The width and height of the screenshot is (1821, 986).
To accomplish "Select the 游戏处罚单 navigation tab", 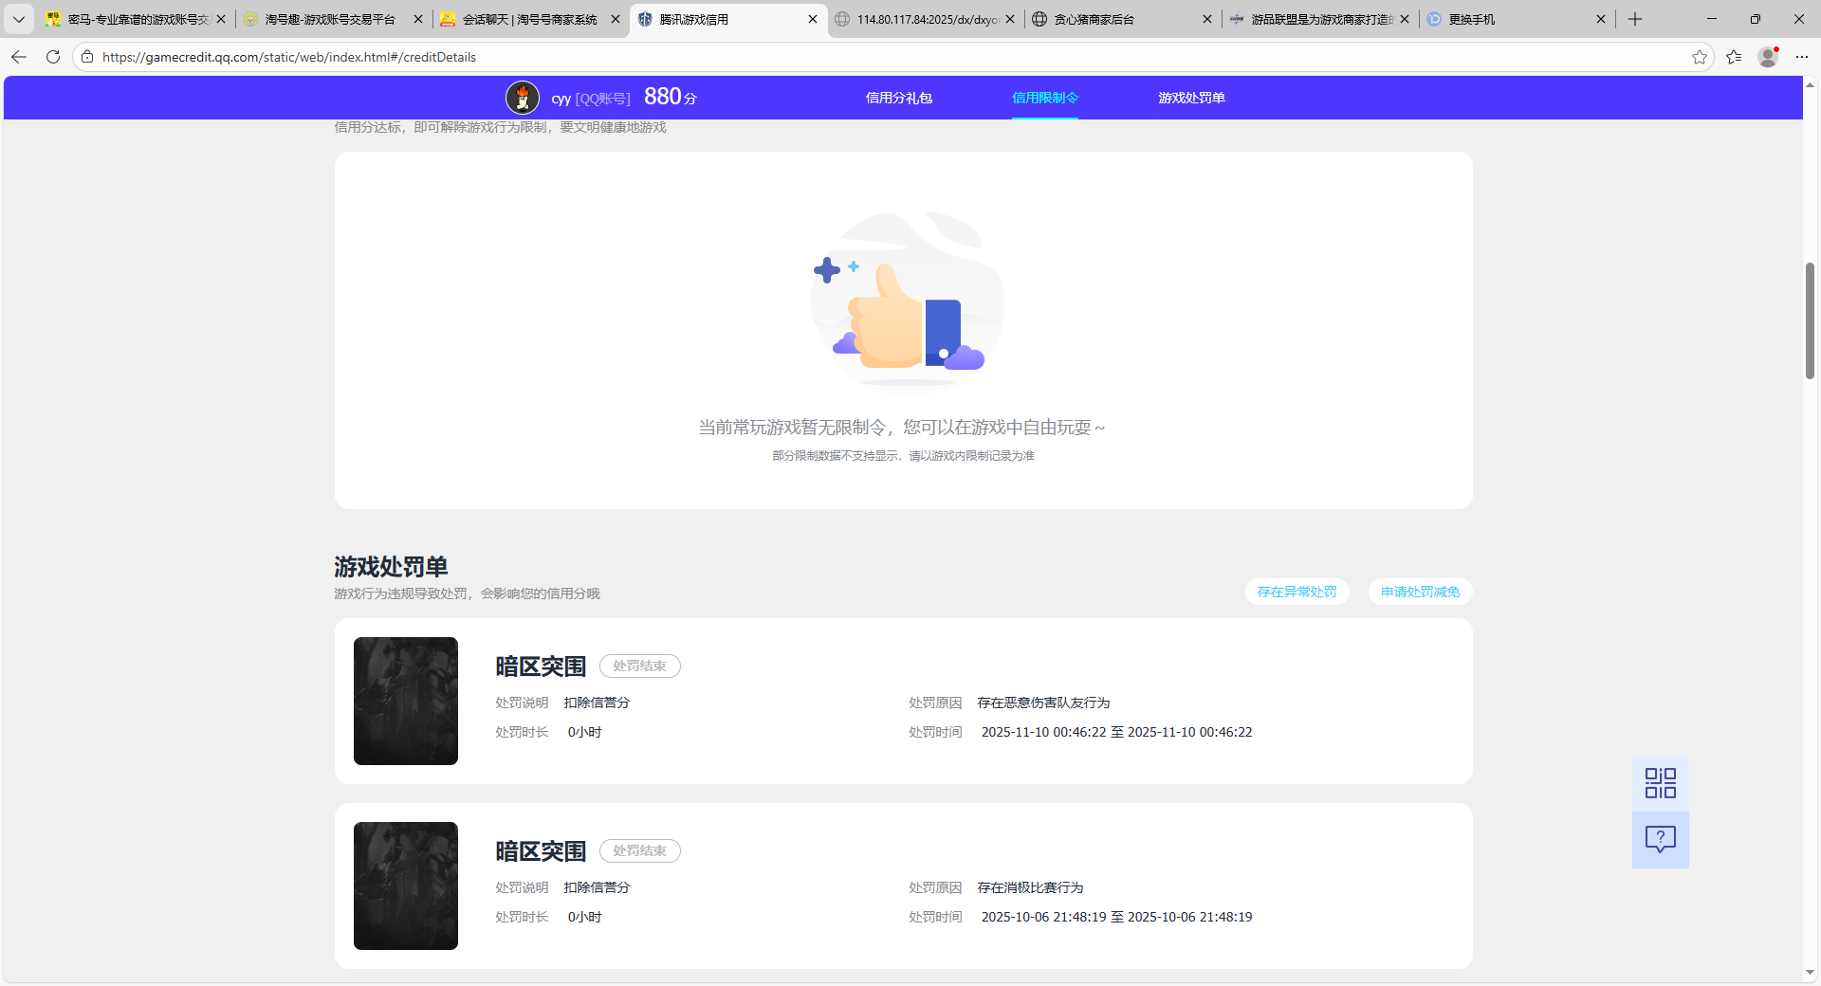I will point(1191,98).
